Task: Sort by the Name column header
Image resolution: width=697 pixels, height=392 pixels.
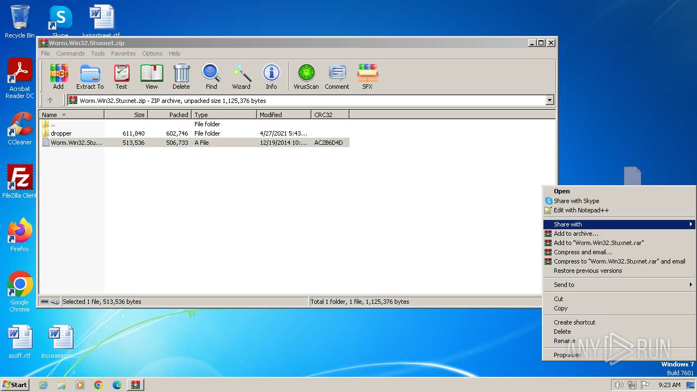Action: coord(71,115)
